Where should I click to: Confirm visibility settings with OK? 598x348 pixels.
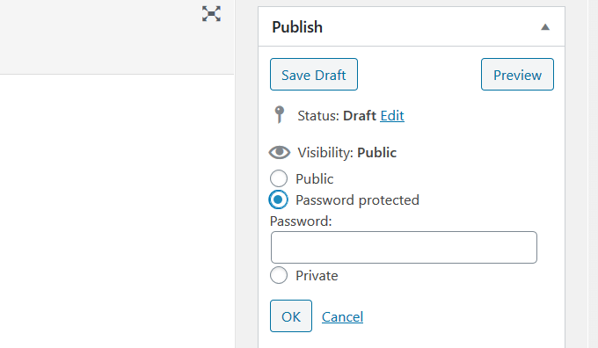coord(291,316)
